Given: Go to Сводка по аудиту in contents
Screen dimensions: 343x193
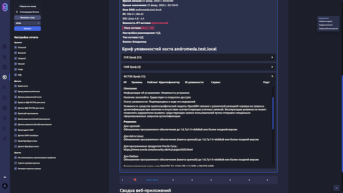Looking at the screenshot, I should 326,22.
